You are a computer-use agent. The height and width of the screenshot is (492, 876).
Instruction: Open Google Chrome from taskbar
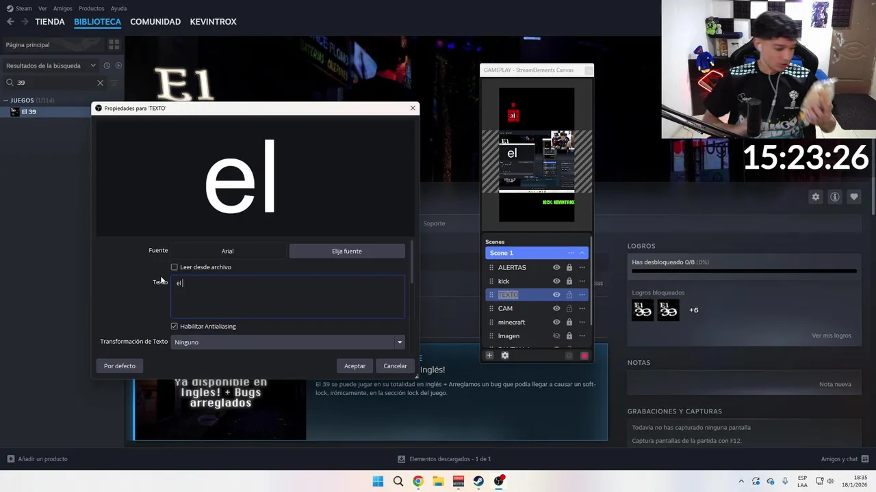coord(418,481)
